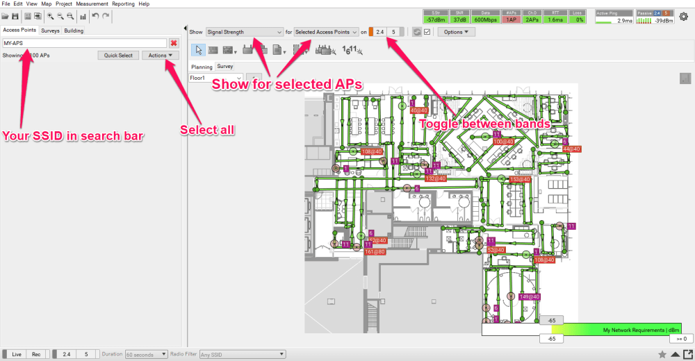Open the Selected Access Points dropdown
The height and width of the screenshot is (361, 695).
pyautogui.click(x=326, y=32)
